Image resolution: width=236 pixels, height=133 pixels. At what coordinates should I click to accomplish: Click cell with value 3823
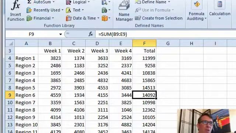coord(50,58)
